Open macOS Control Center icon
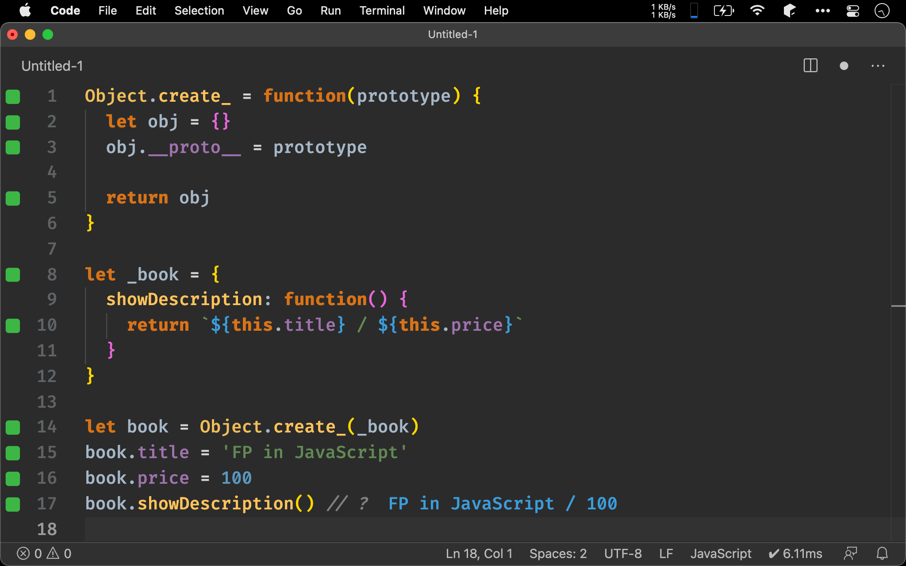 852,11
